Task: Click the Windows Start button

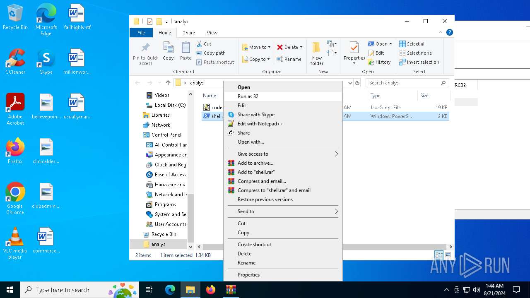Action: pos(10,290)
